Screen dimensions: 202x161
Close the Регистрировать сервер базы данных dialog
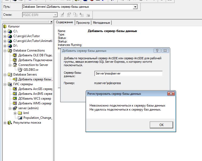coord(171,94)
